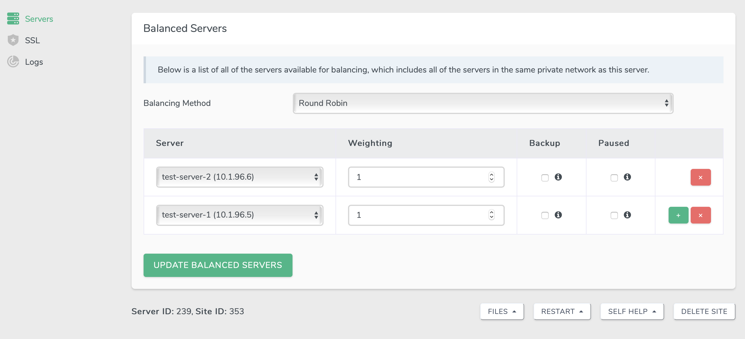Click Backup info icon for test-server-1
Viewport: 745px width, 339px height.
pos(558,215)
